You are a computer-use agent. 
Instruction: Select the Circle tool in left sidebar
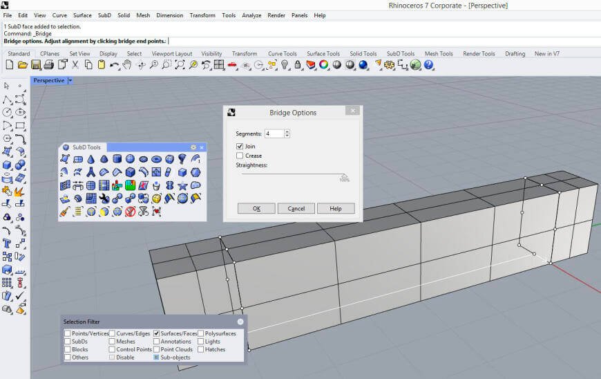[7, 113]
